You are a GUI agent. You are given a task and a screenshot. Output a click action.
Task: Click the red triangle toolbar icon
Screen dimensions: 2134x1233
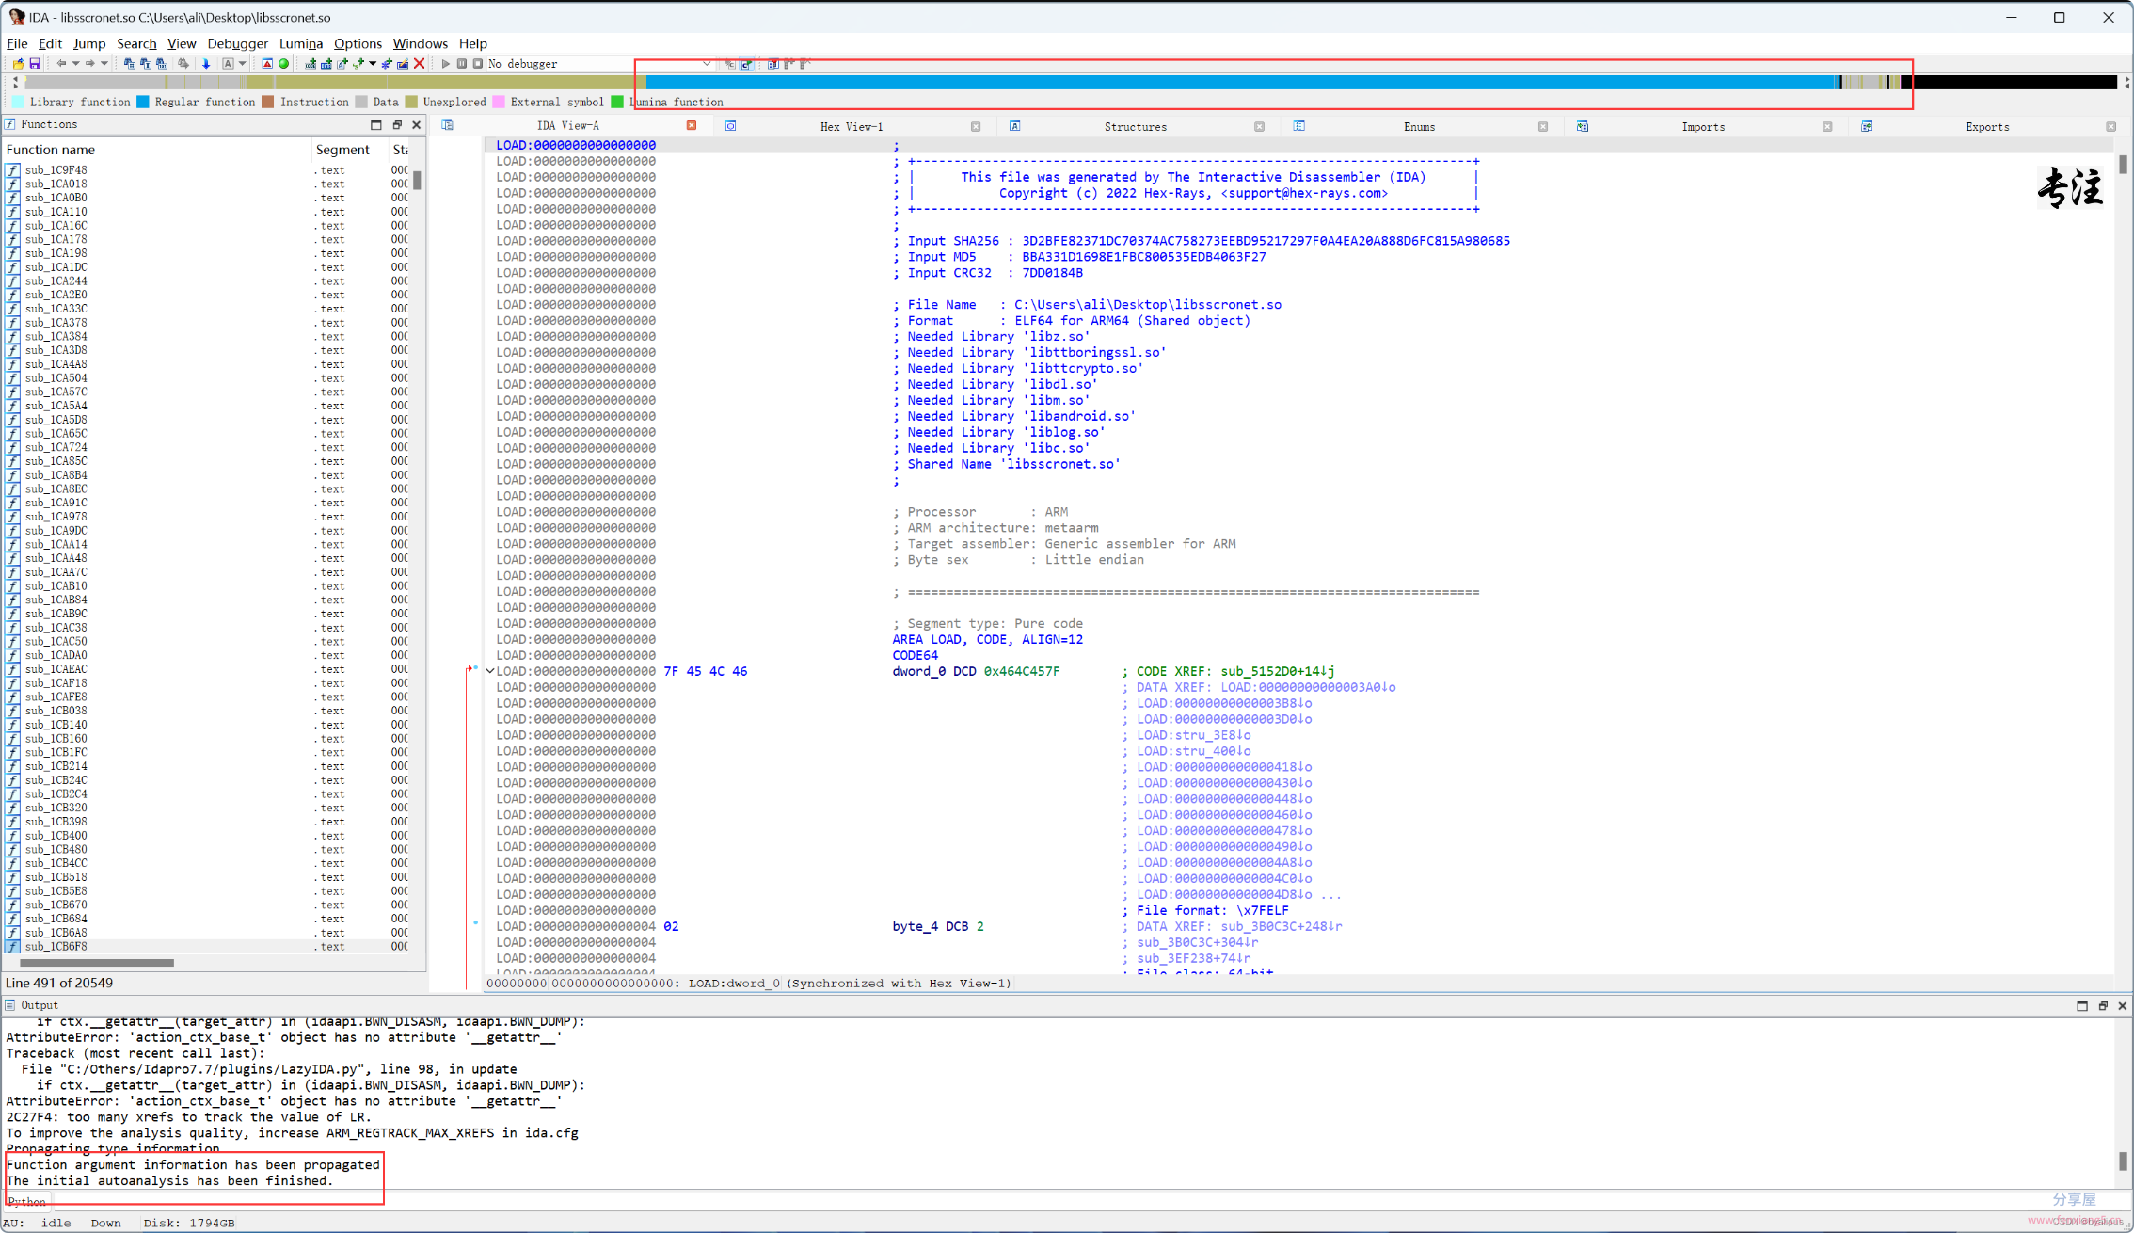tap(267, 64)
